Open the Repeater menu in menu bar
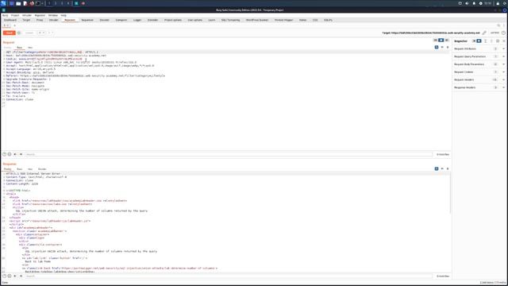The width and height of the screenshot is (508, 286). 40,15
